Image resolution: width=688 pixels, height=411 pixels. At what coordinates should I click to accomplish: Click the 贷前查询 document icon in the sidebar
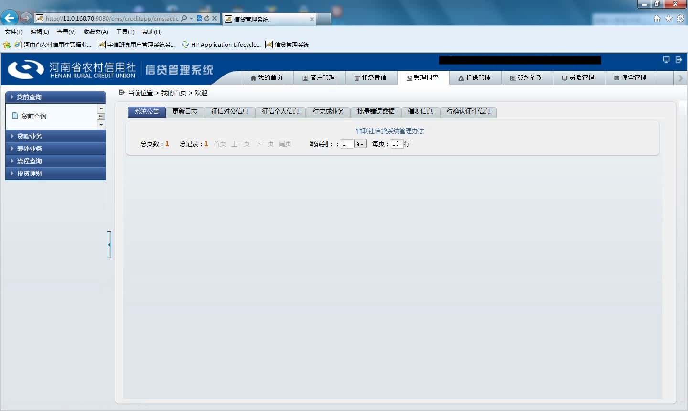click(x=15, y=116)
